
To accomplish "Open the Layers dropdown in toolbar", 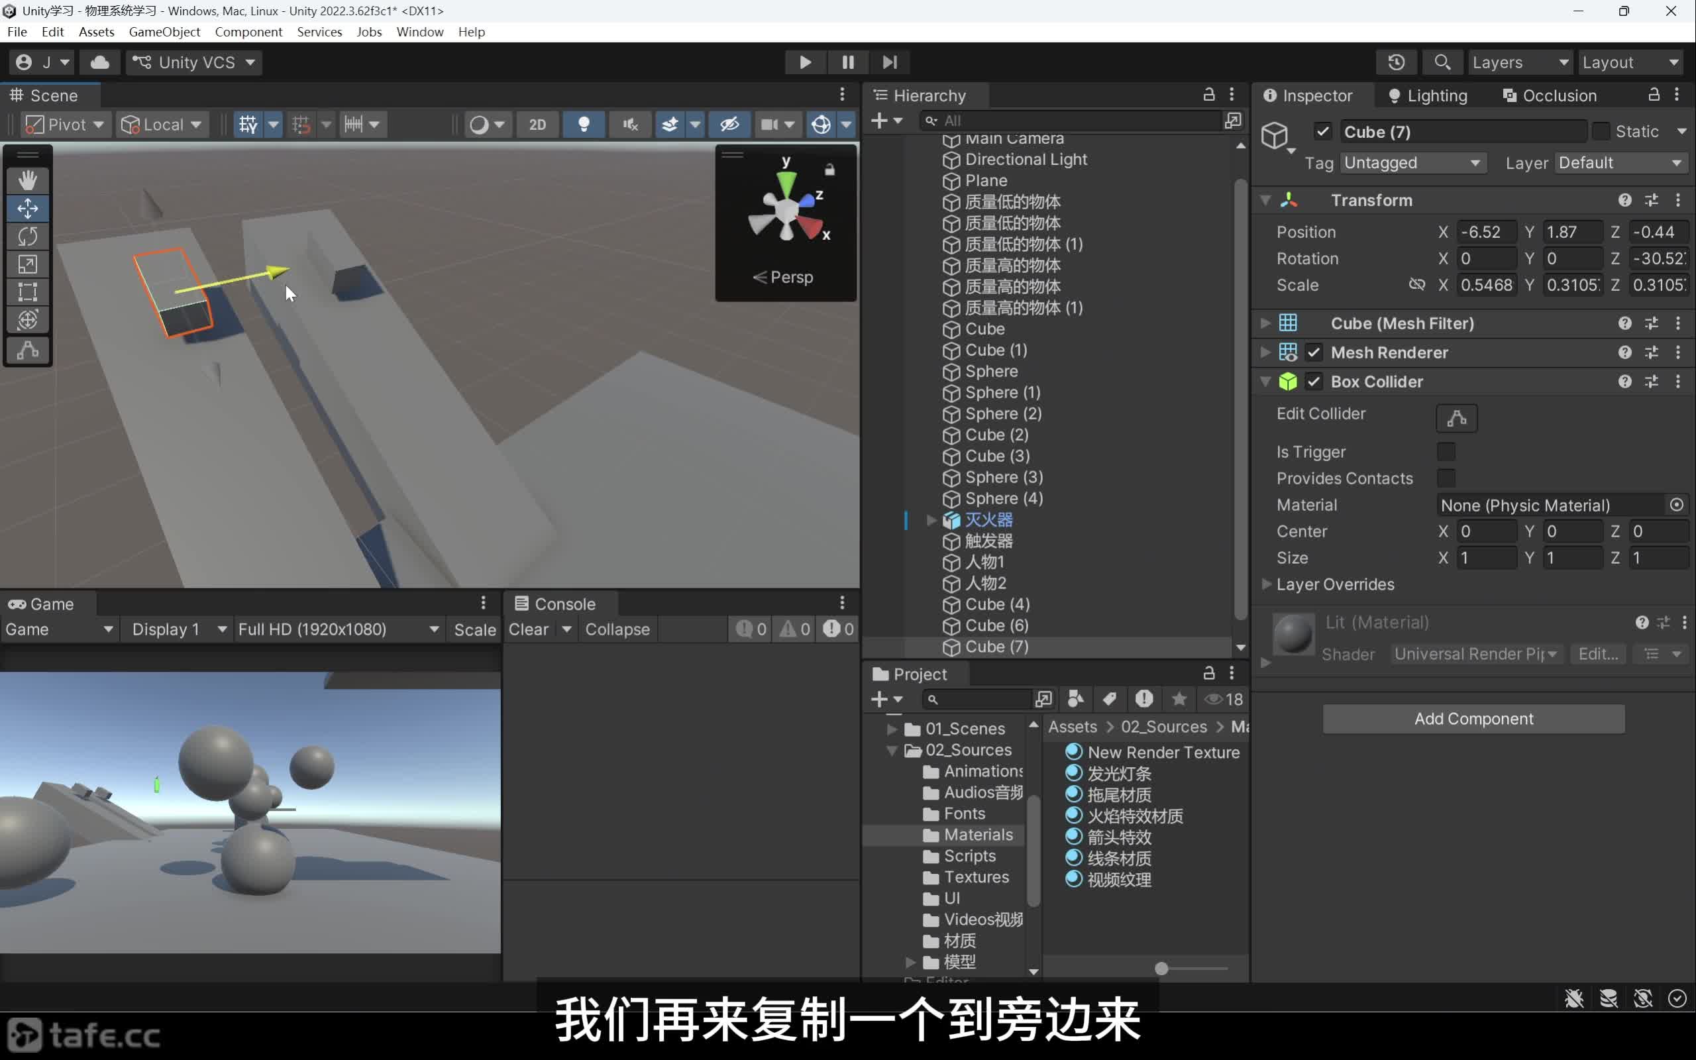I will pyautogui.click(x=1520, y=62).
